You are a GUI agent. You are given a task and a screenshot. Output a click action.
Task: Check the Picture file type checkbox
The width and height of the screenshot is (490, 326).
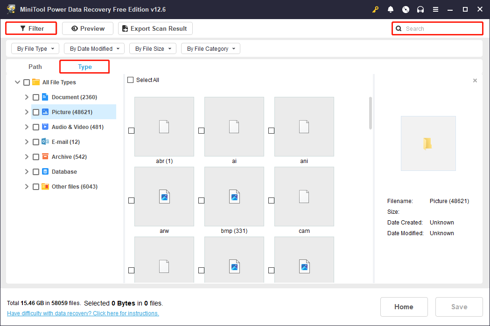(x=35, y=112)
